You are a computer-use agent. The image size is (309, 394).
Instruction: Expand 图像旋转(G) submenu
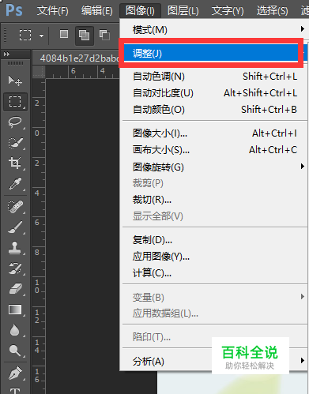(x=214, y=167)
